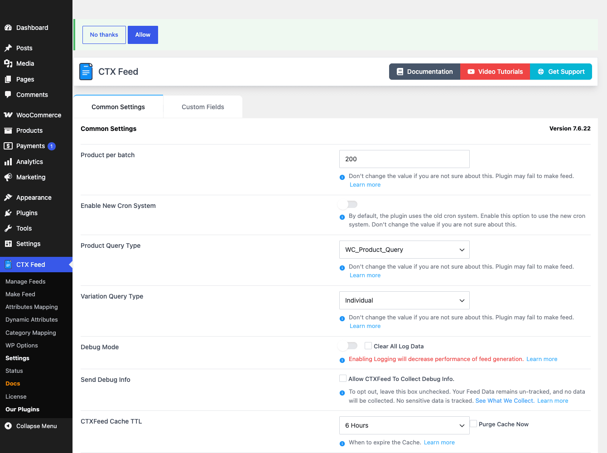This screenshot has height=453, width=607.
Task: Click the CTX Feed header logo
Action: (86, 72)
